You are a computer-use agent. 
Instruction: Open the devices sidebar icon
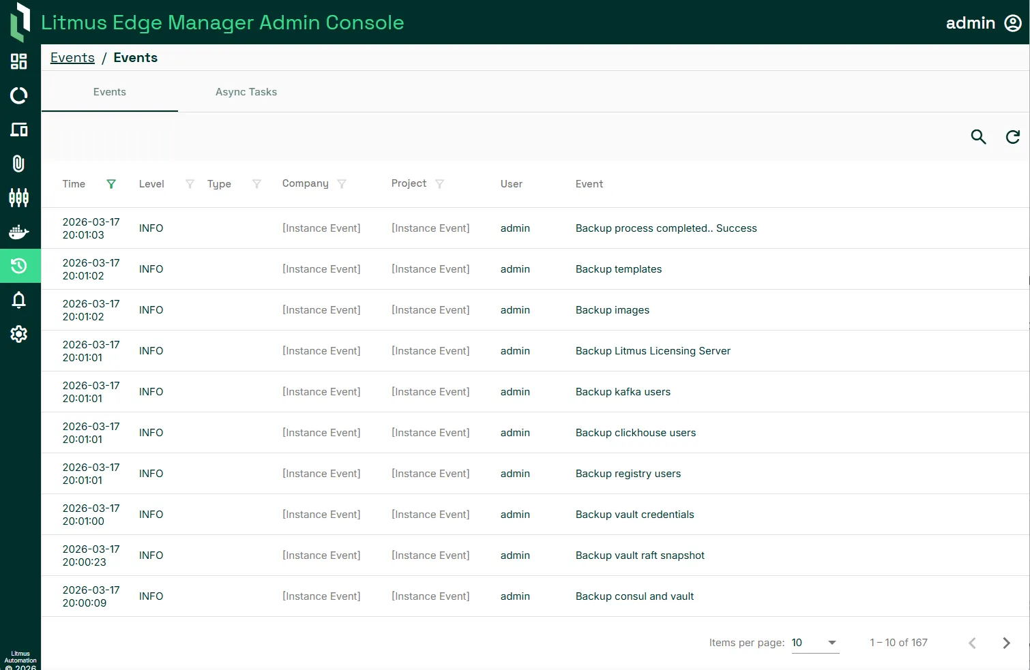pos(19,130)
